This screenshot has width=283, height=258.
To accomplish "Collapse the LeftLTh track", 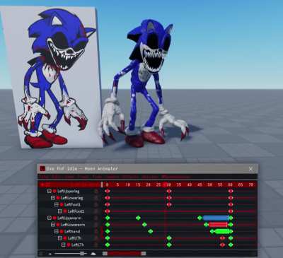I will pyautogui.click(x=64, y=245).
